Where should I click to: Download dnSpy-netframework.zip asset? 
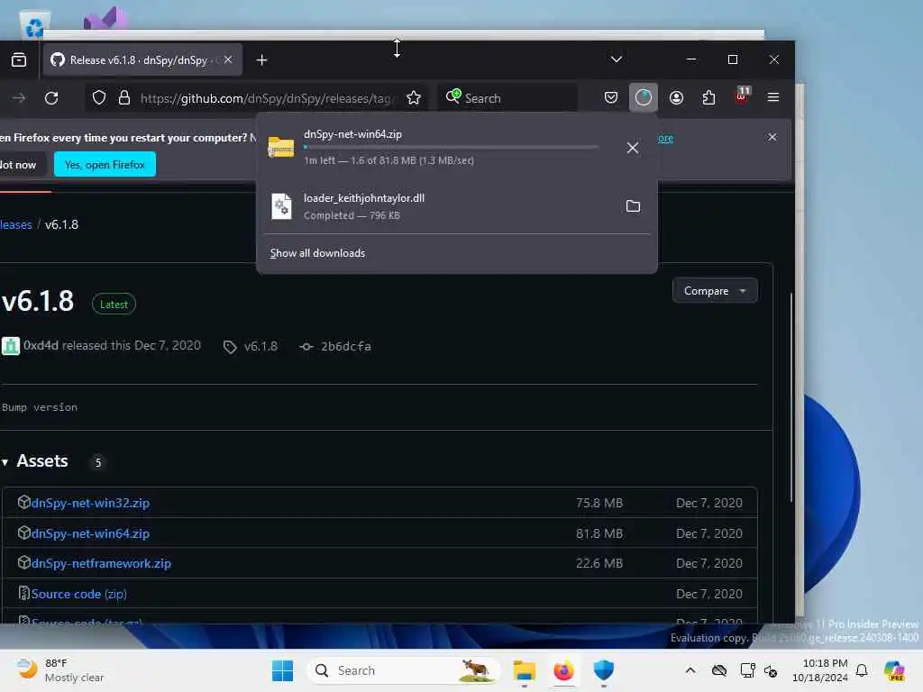pyautogui.click(x=101, y=564)
